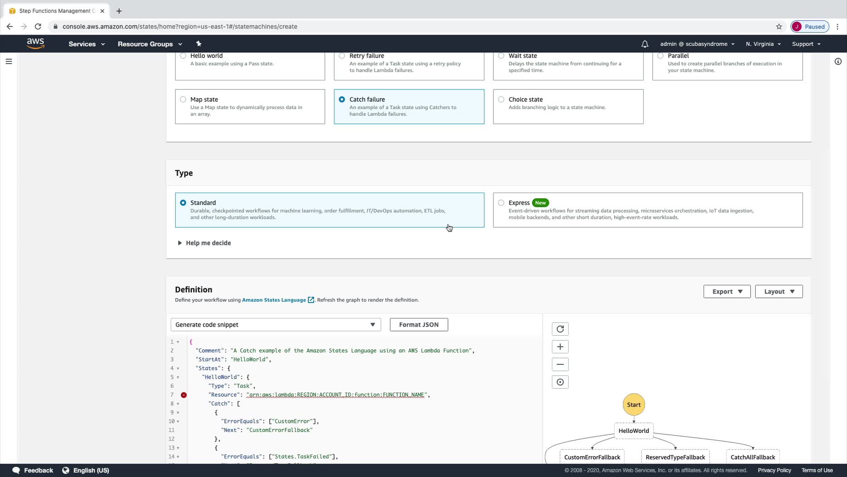Open the Privacy Policy link

point(774,470)
